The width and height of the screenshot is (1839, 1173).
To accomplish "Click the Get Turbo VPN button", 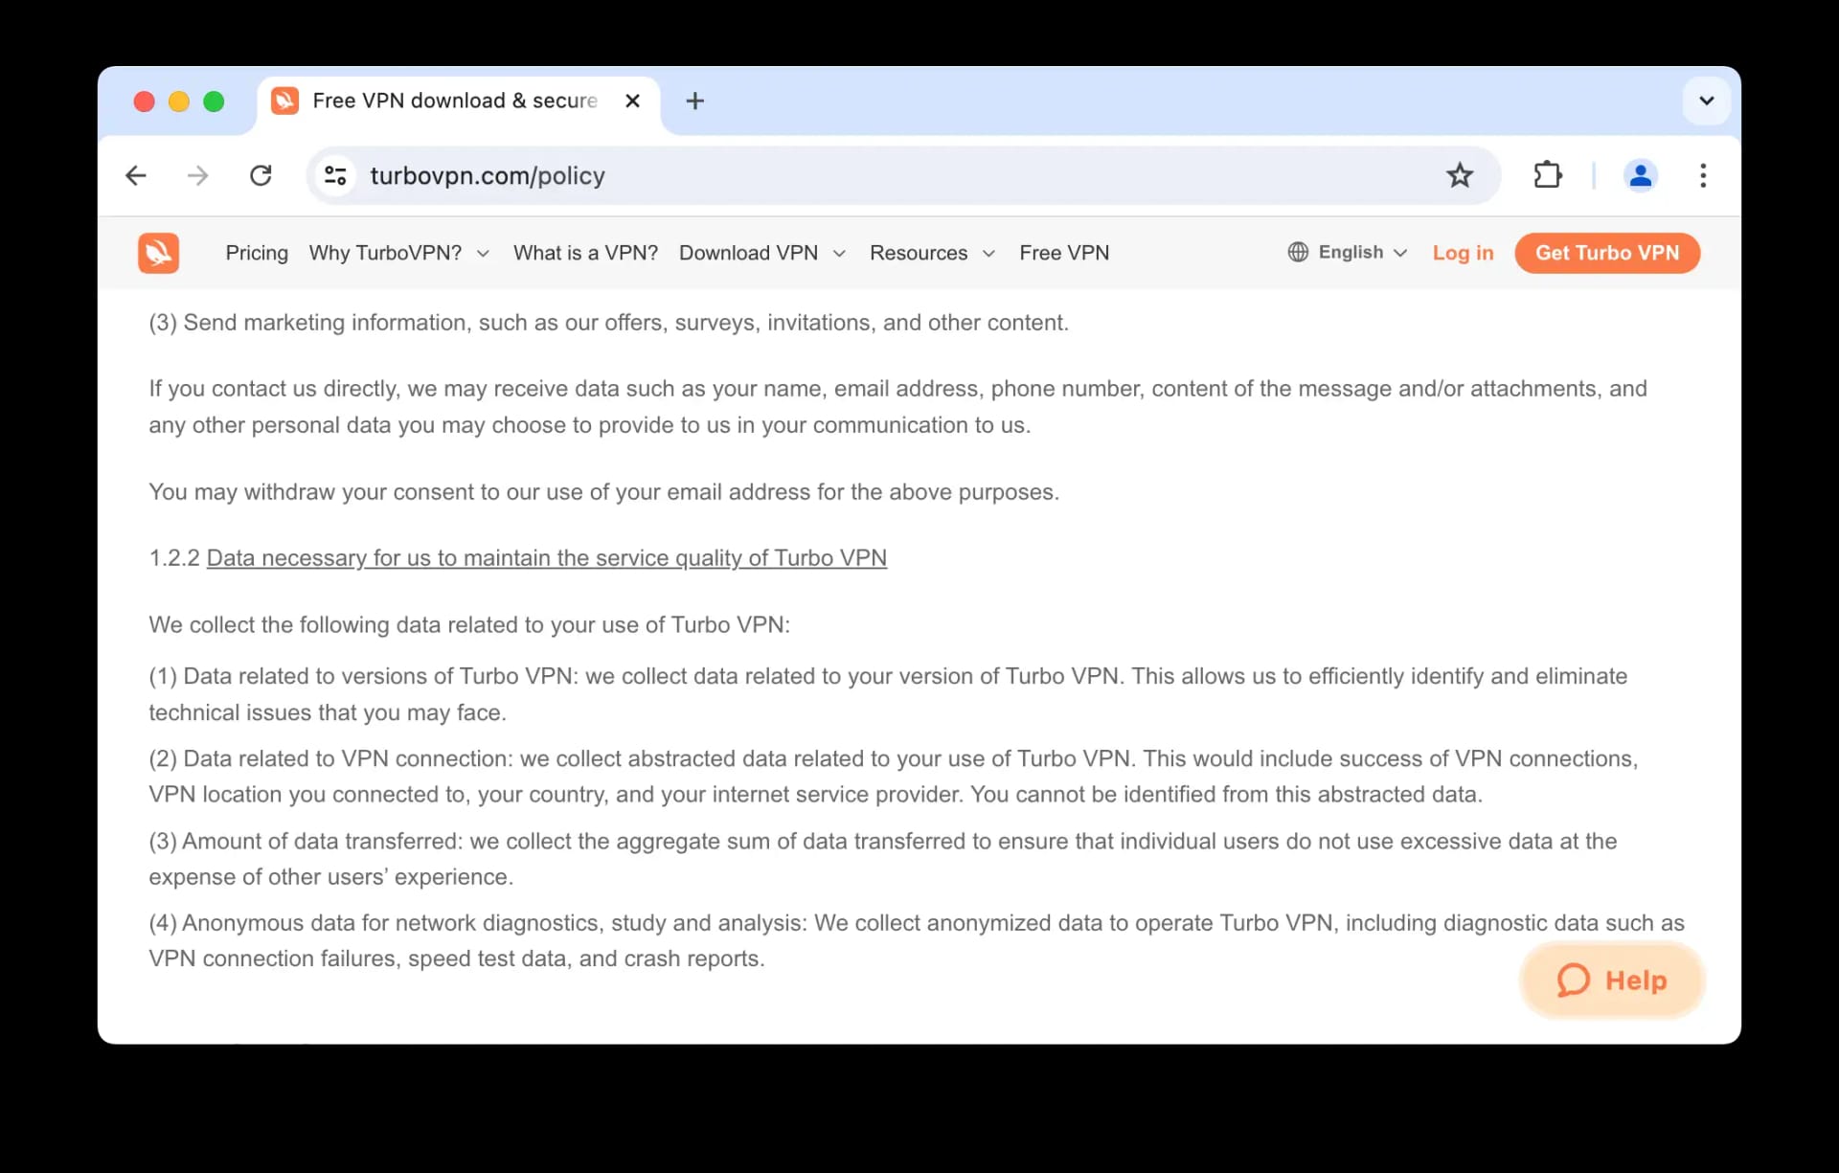I will (x=1607, y=252).
